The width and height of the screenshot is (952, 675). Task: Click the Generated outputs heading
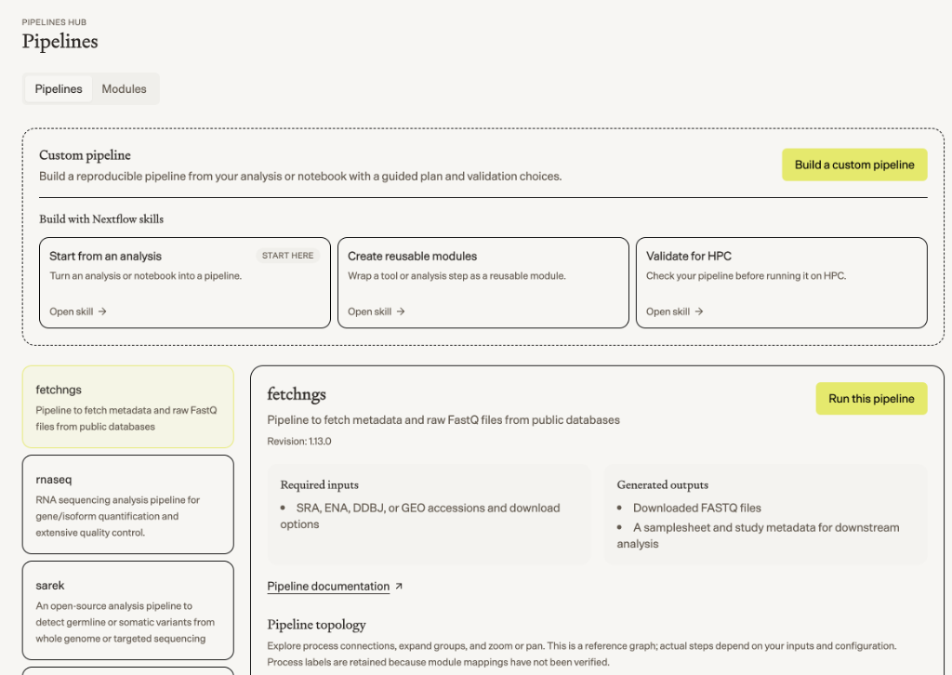tap(662, 485)
